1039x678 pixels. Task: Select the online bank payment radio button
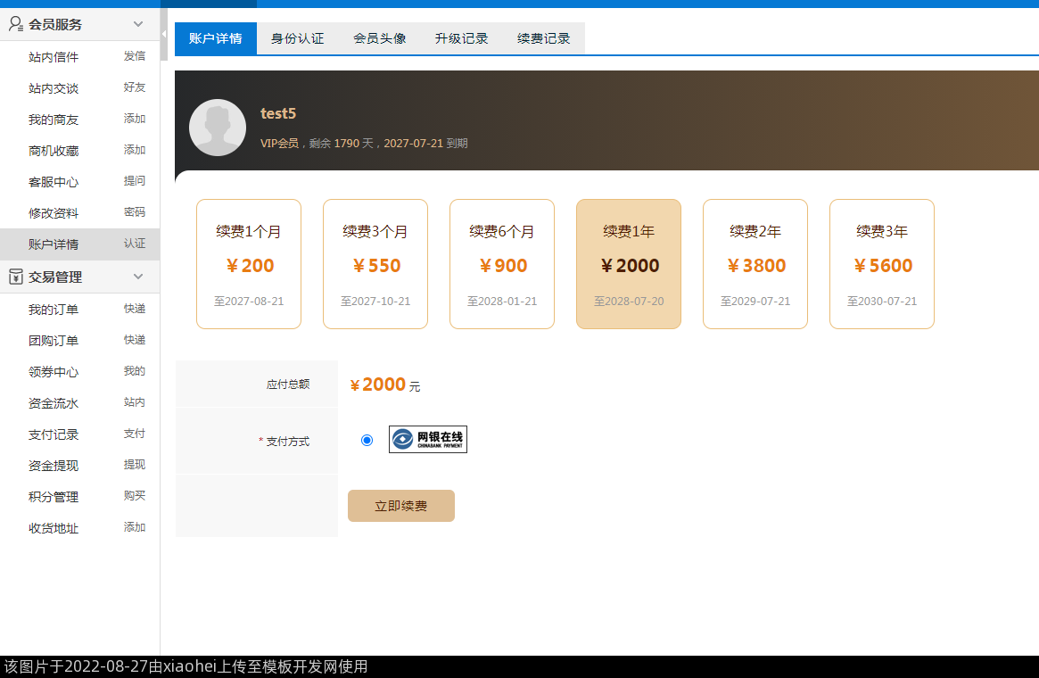click(x=367, y=440)
